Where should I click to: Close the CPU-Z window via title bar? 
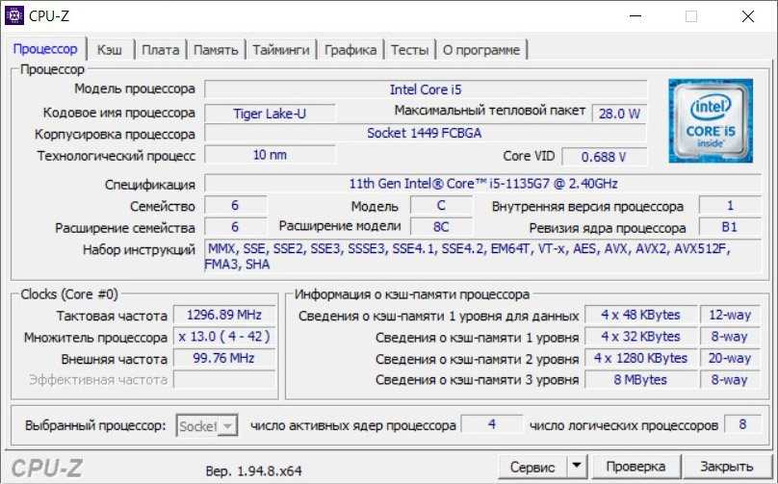pos(747,16)
